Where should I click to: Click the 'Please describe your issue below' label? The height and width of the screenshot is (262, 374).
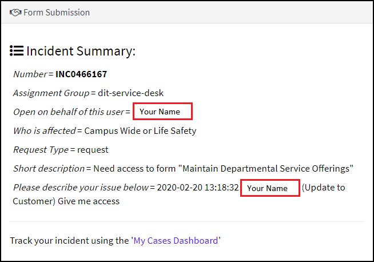point(80,188)
